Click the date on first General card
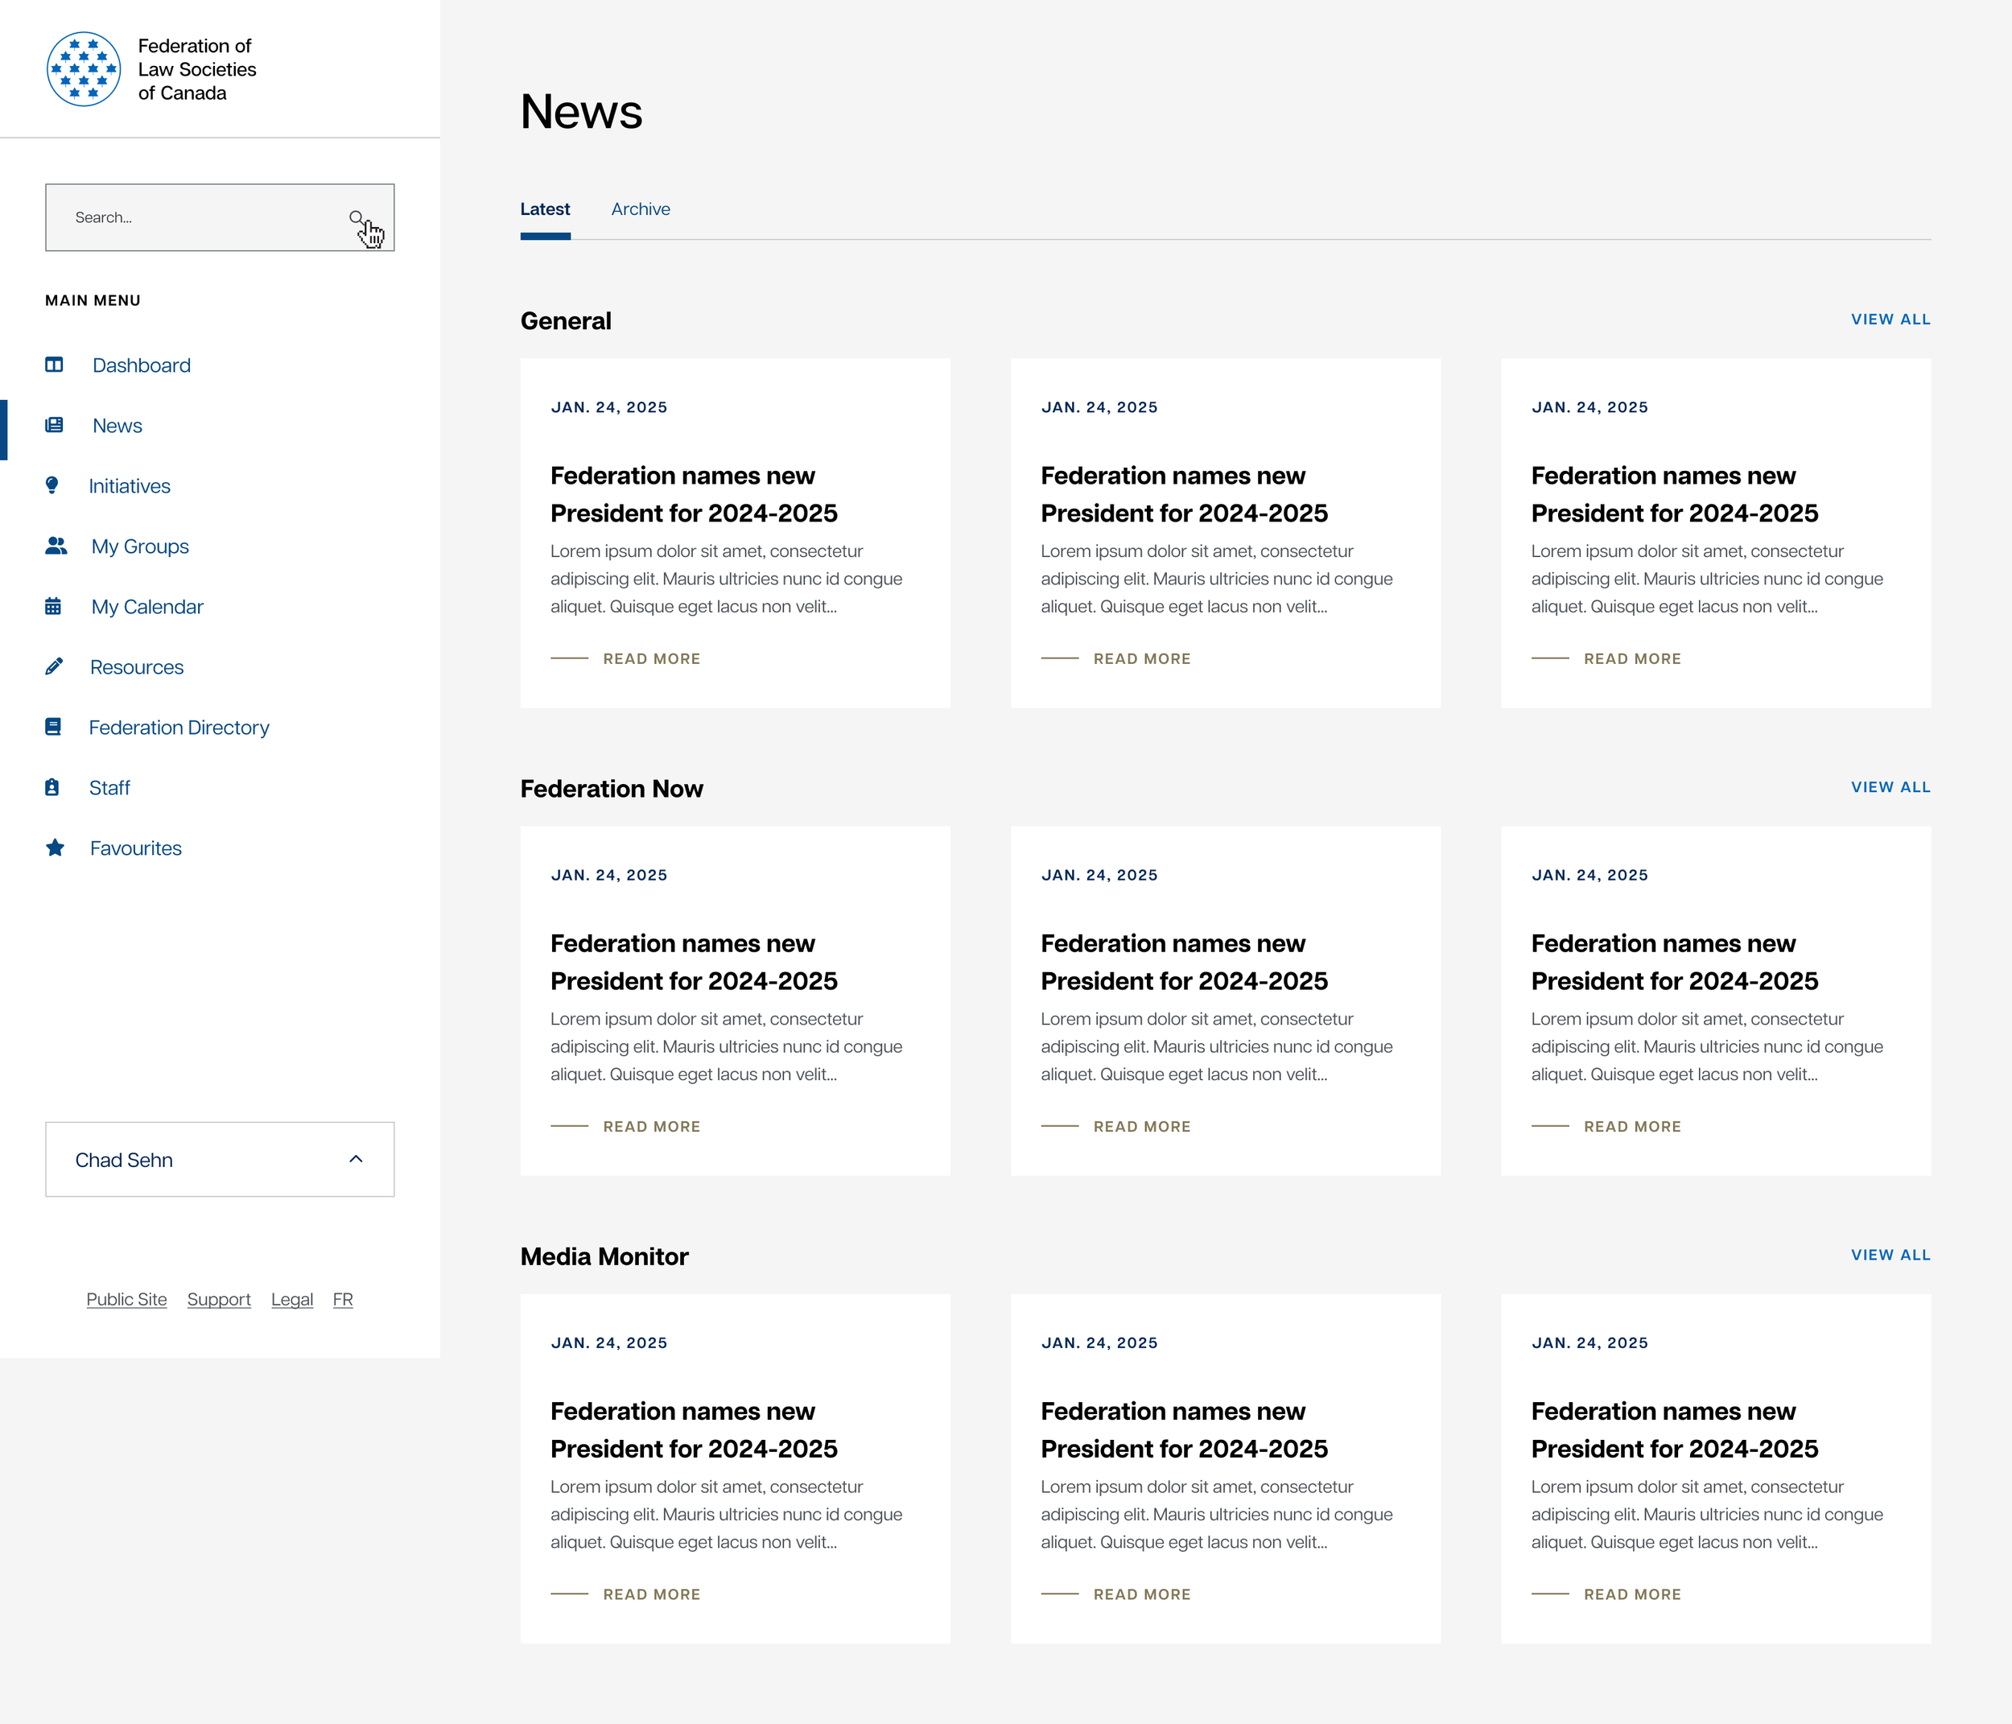Viewport: 2012px width, 1724px height. pos(609,407)
